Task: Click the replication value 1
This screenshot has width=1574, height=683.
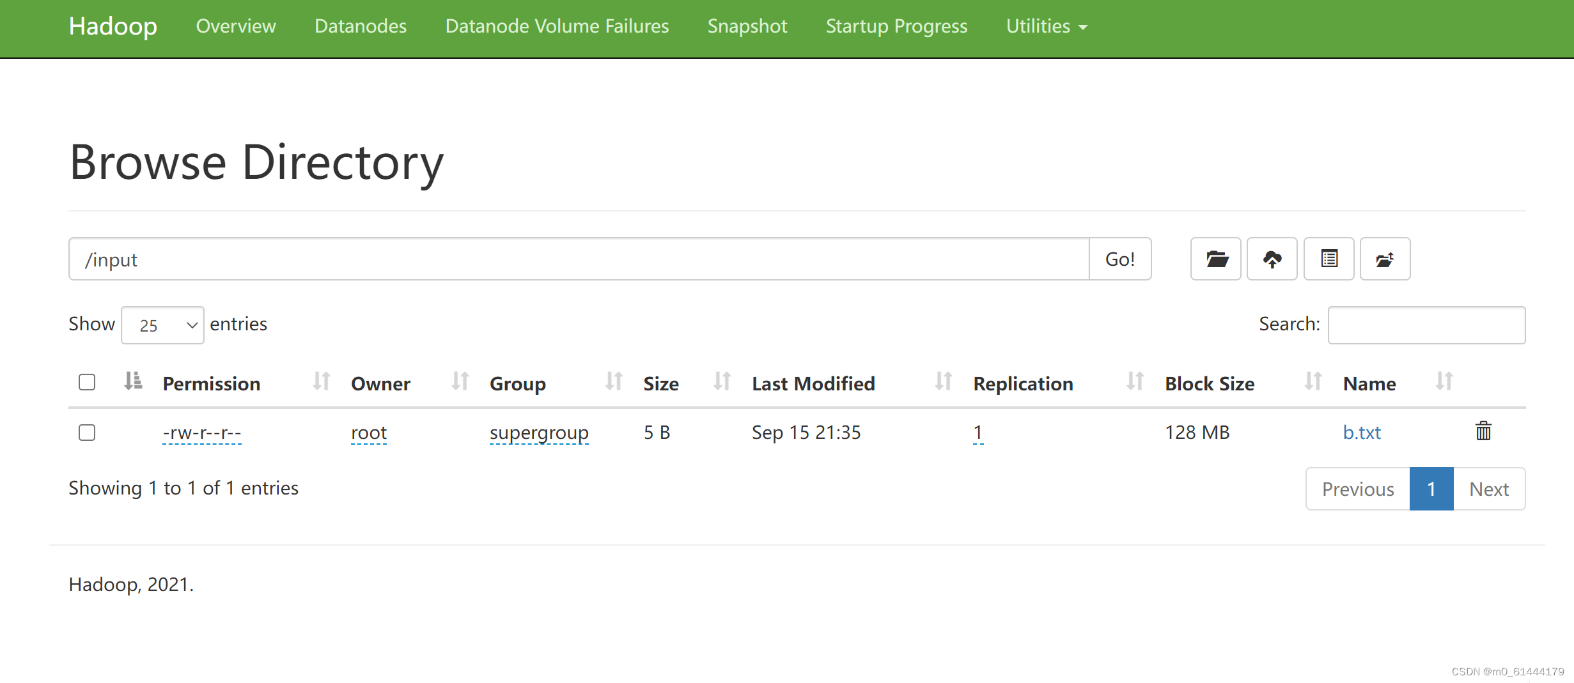Action: click(978, 433)
